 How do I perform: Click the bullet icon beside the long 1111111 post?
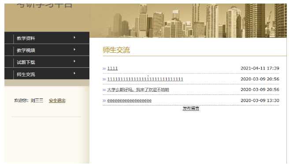104,79
